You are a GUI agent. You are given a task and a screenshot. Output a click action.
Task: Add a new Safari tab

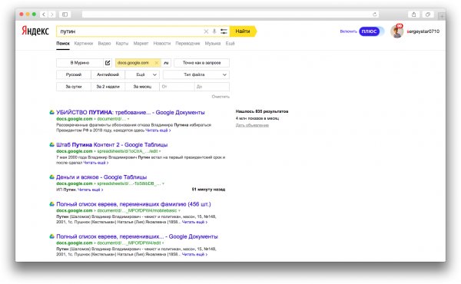tap(442, 16)
